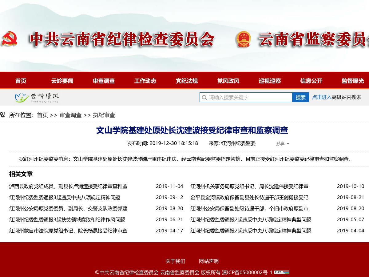Image resolution: width=369 pixels, height=277 pixels.
Task: Go to 党纪法规 in navigation bar
Action: [187, 81]
